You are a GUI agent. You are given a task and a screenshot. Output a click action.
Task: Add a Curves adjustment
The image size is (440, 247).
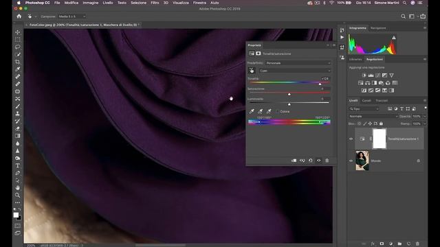pos(377,75)
